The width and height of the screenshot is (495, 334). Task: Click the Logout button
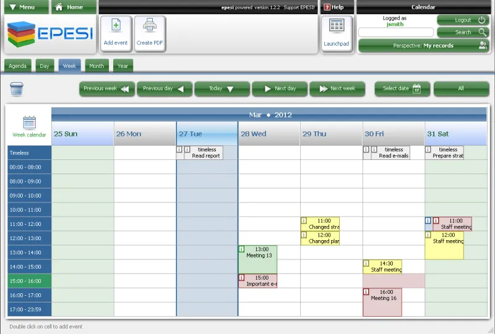pos(463,20)
